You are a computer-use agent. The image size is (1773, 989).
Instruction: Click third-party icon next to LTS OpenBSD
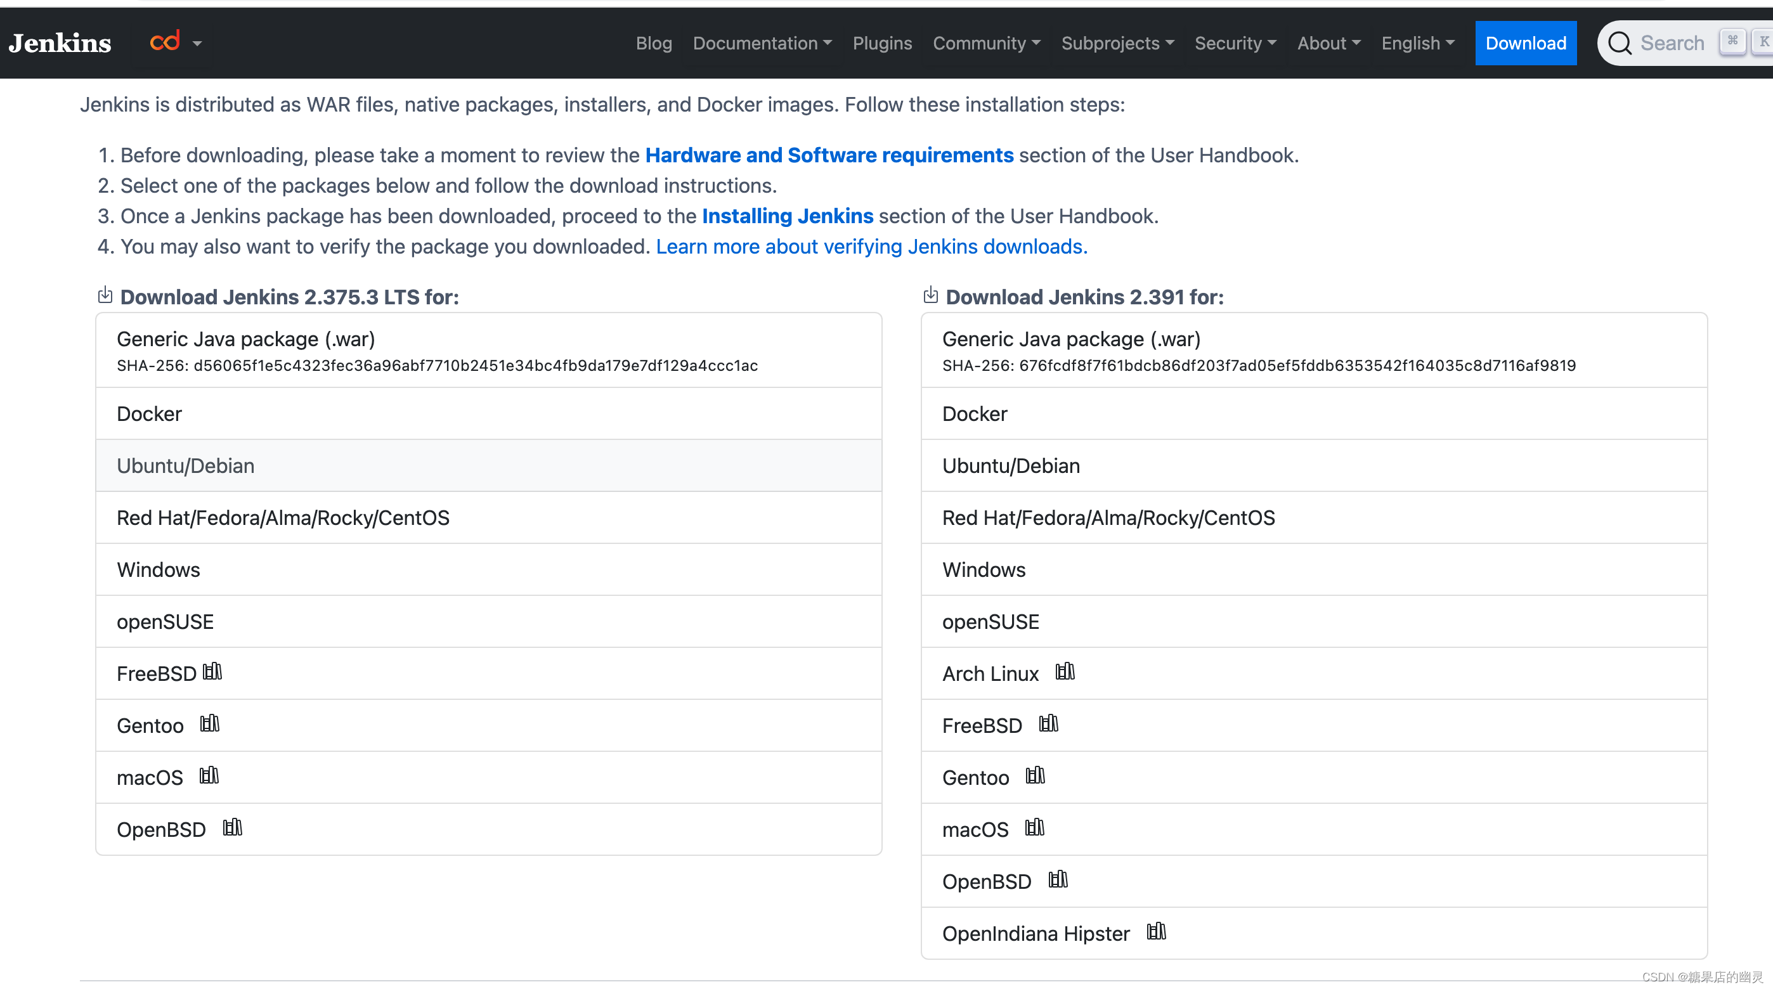coord(233,827)
